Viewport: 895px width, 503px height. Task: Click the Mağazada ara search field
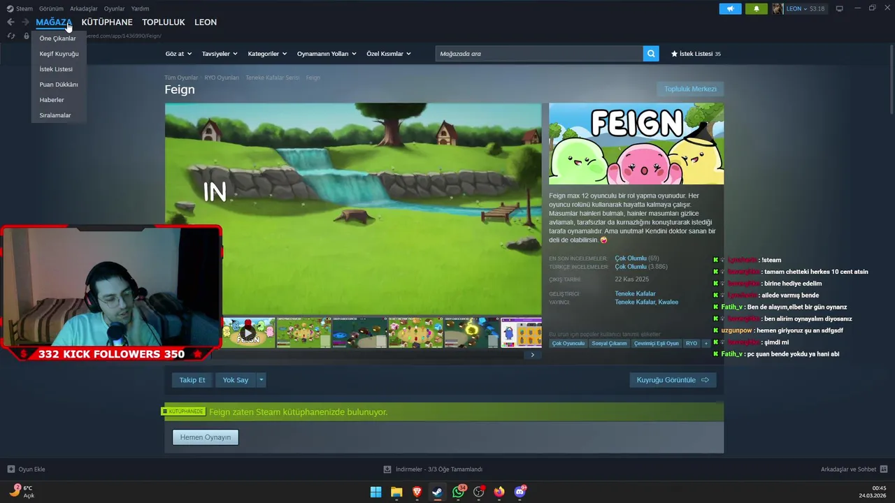coord(539,54)
